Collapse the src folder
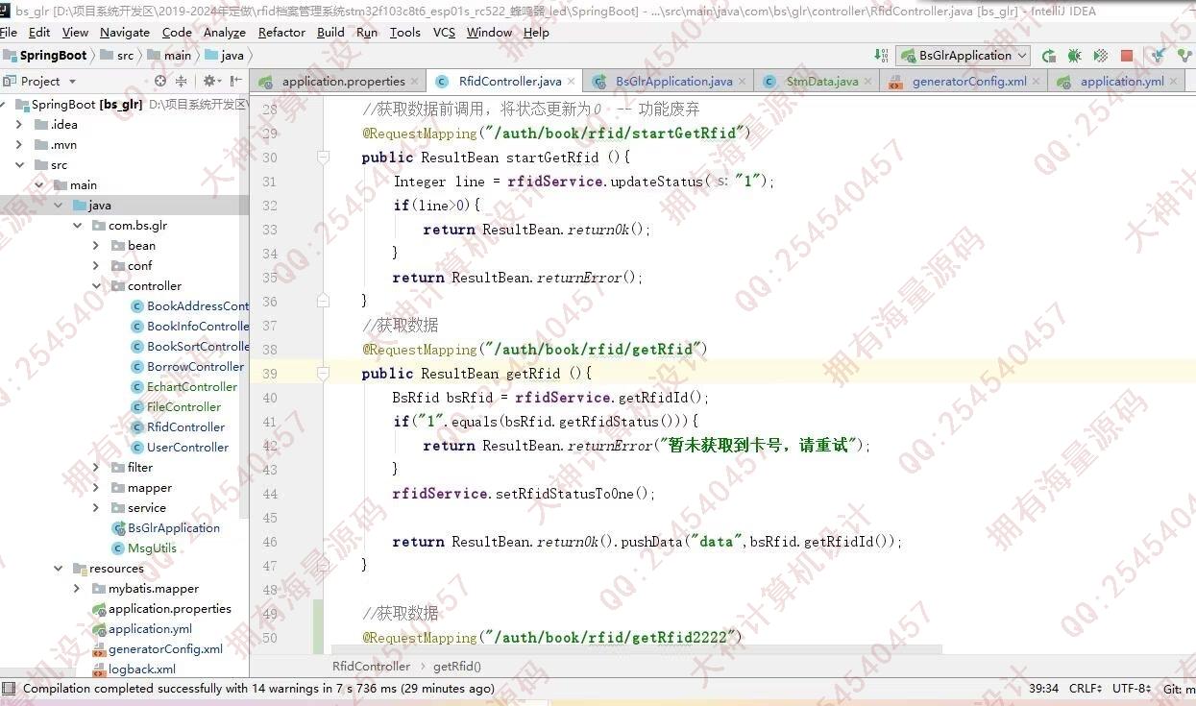The width and height of the screenshot is (1196, 706). click(19, 165)
